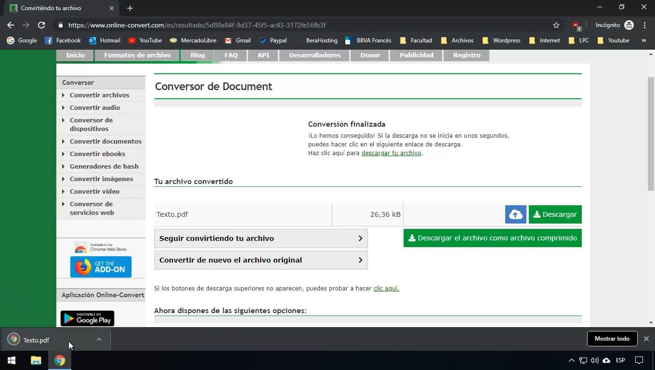The height and width of the screenshot is (370, 655).
Task: Show hidden system tray icons
Action: (571, 360)
